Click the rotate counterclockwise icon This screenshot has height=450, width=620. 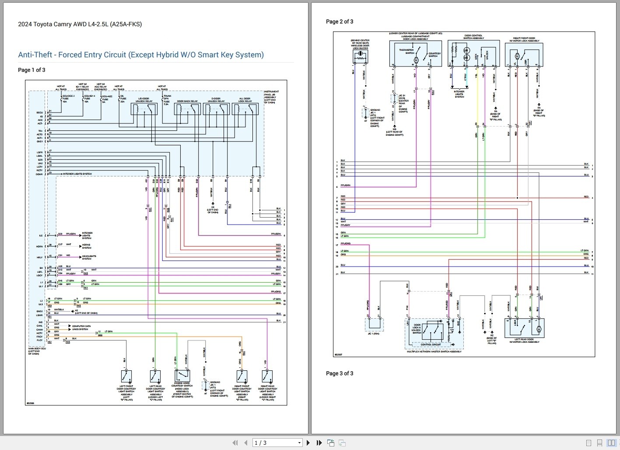click(330, 443)
